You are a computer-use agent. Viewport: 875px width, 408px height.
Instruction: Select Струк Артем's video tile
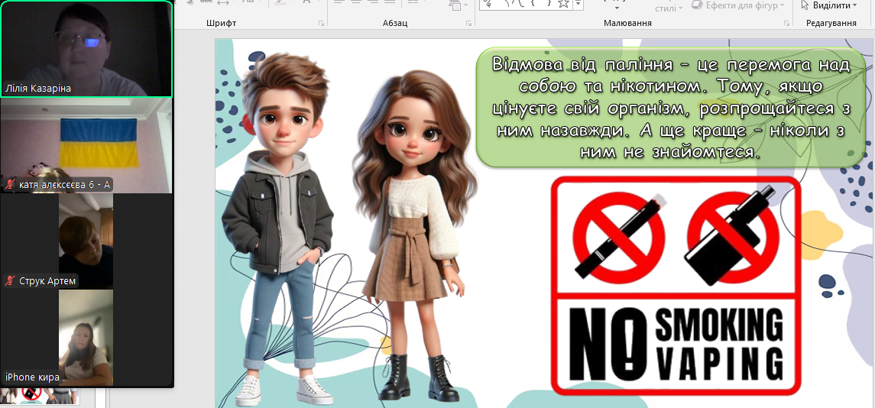coord(86,241)
